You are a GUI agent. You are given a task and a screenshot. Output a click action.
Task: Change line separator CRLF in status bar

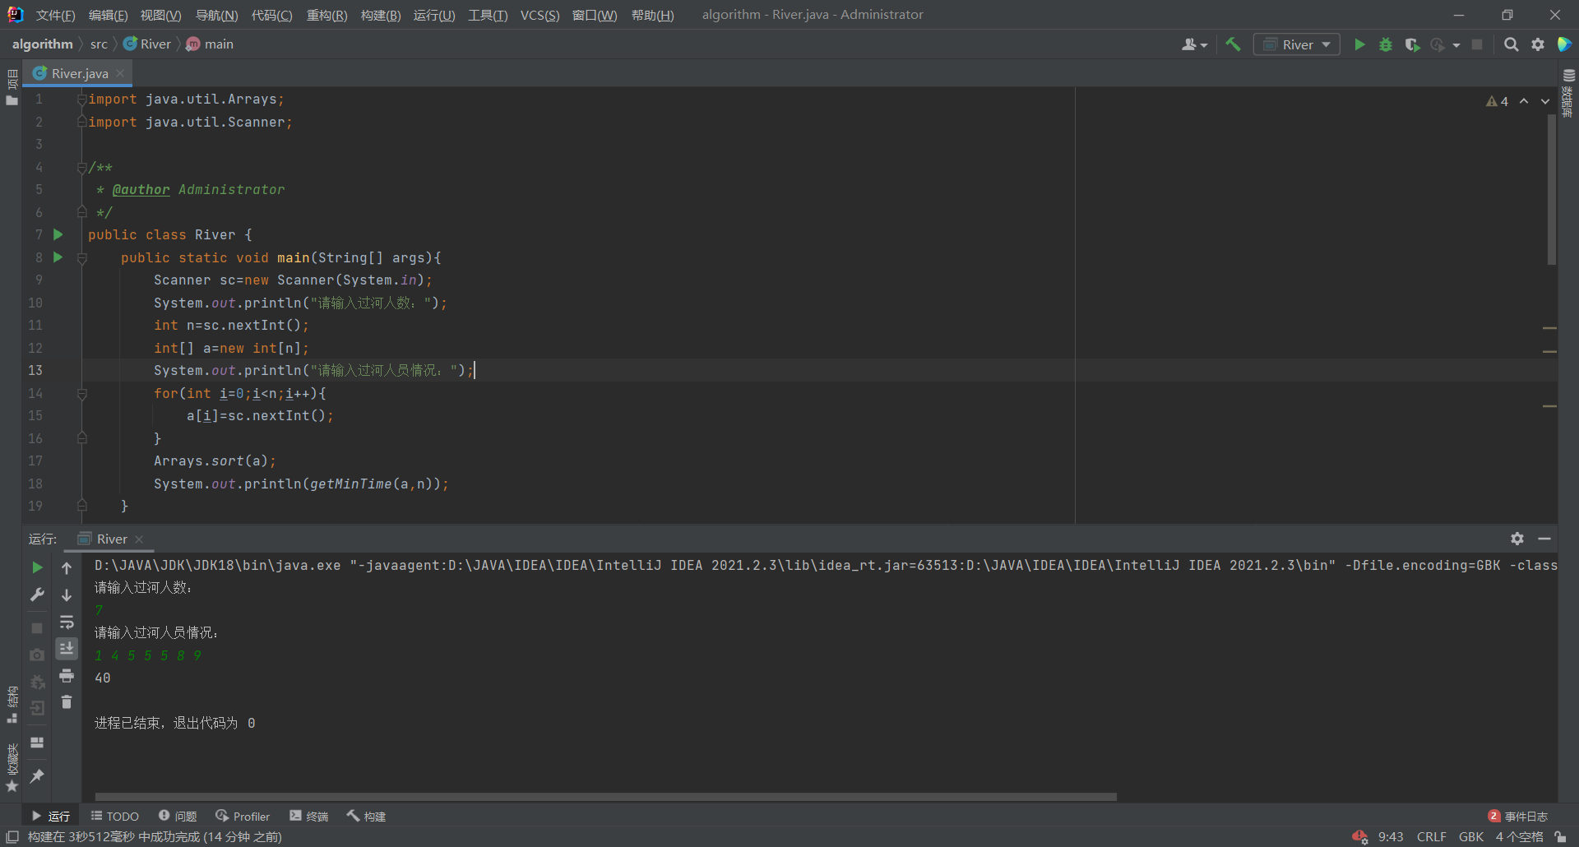pyautogui.click(x=1431, y=837)
